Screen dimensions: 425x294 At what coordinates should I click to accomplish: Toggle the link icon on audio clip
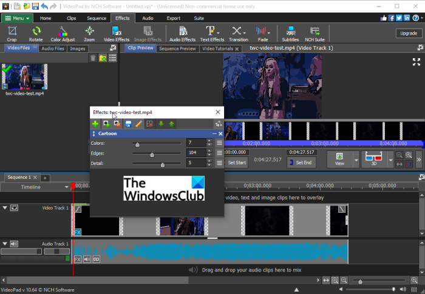(x=96, y=259)
